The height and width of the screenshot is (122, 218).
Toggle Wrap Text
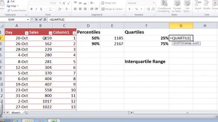[108, 3]
